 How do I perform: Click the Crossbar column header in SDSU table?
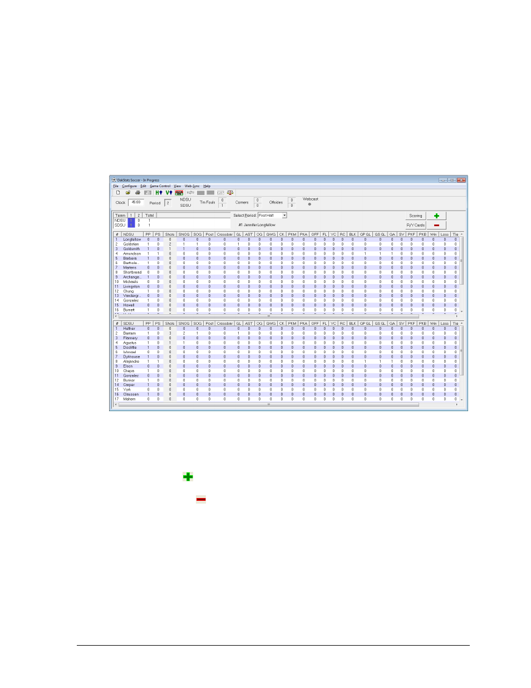(x=225, y=323)
